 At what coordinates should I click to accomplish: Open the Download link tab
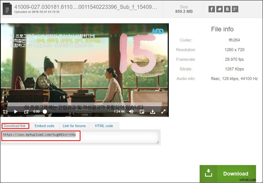tap(15, 126)
